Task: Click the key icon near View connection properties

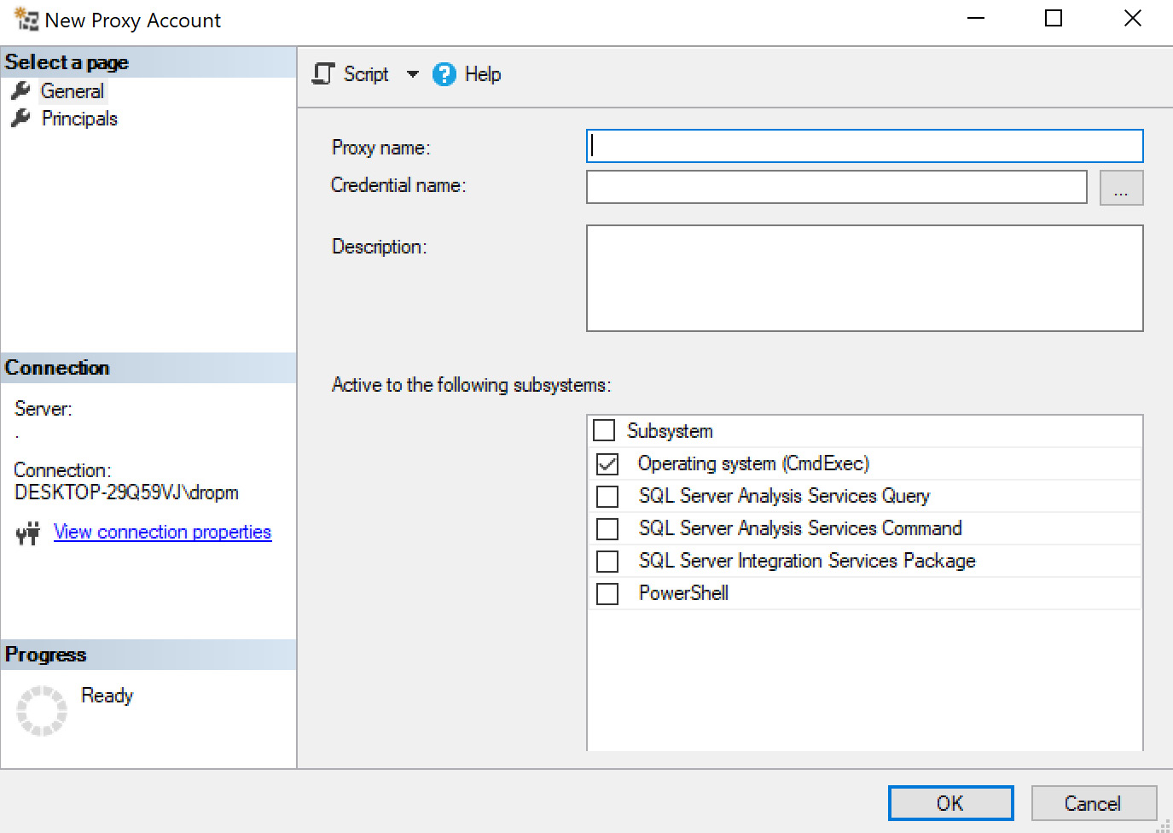Action: [28, 532]
